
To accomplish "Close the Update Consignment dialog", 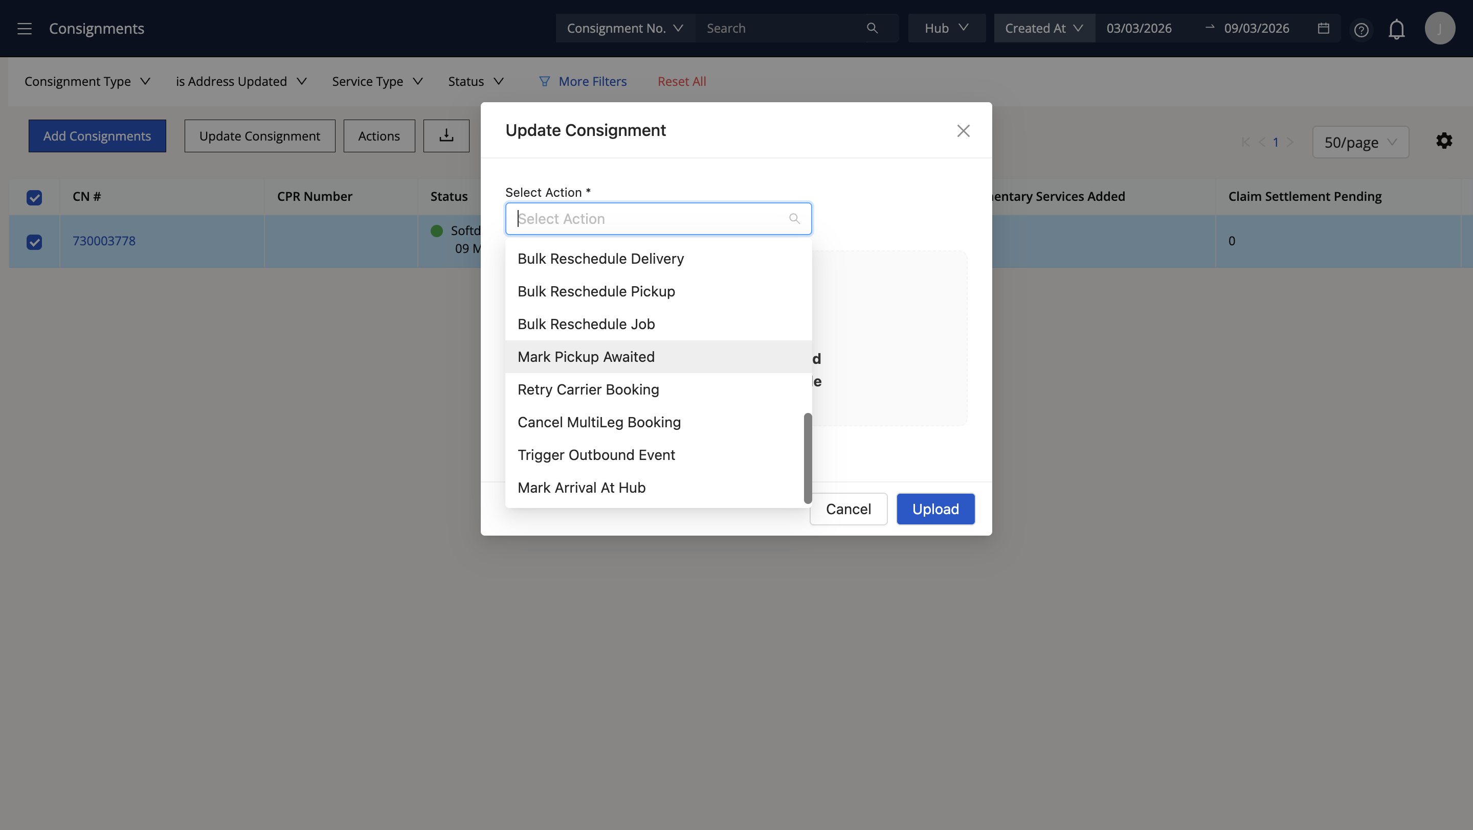I will pos(963,131).
